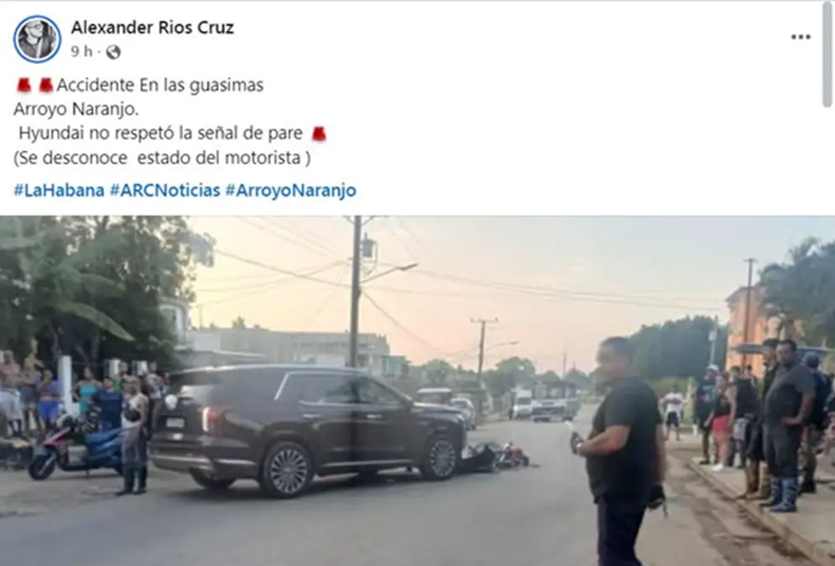
Task: Open the #LaHabana hashtag
Action: (x=59, y=190)
